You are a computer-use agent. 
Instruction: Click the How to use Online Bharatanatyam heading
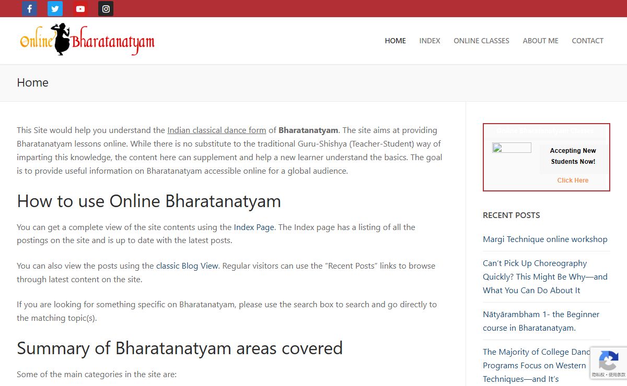[149, 201]
